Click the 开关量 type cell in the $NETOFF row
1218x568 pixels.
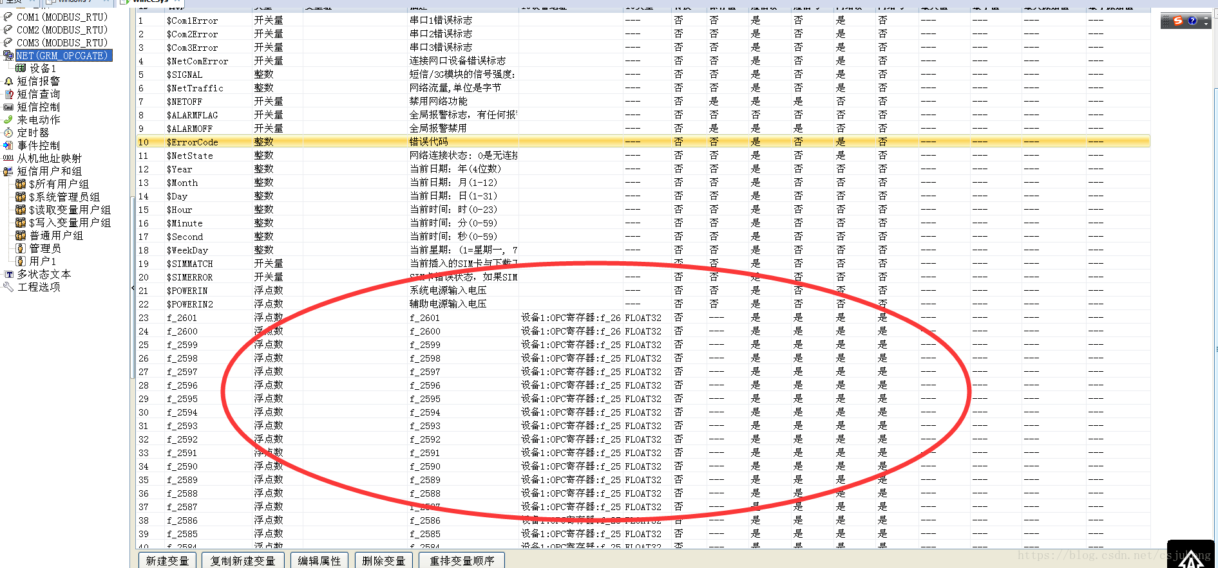click(269, 102)
